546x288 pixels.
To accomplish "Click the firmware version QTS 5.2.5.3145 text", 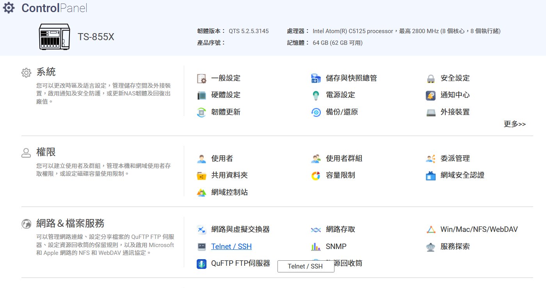I will [249, 31].
